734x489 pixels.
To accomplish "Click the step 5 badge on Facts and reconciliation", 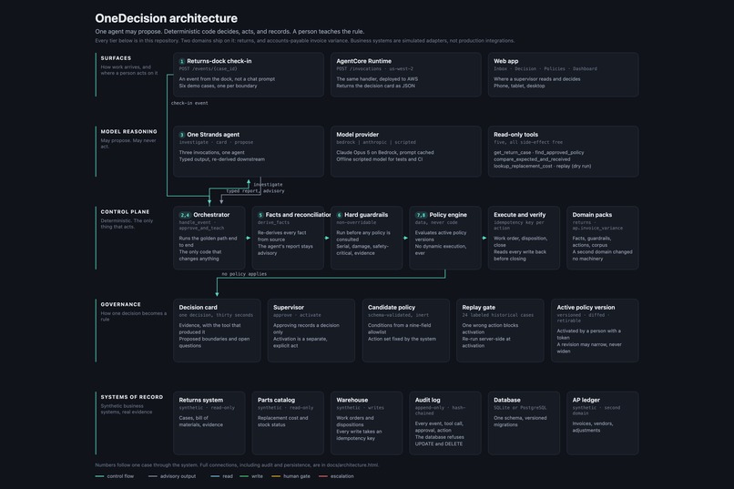I will point(260,215).
